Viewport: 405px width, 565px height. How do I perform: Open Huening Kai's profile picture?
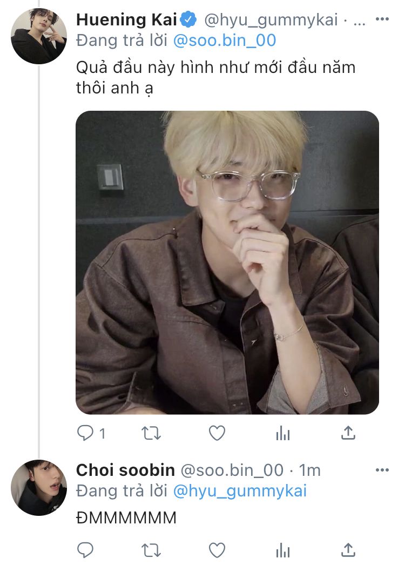pos(39,36)
